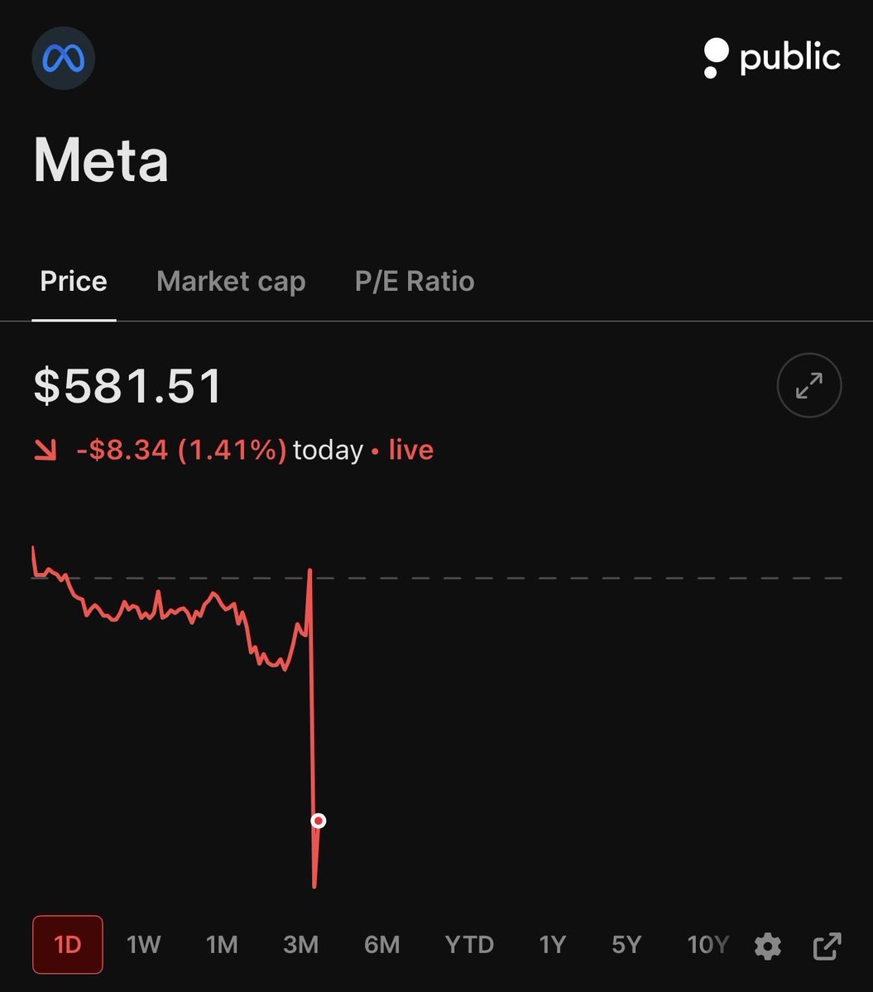
Task: Select the 1W time range
Action: click(x=144, y=945)
